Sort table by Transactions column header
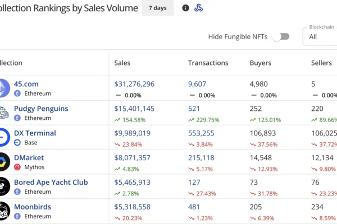337x224 pixels. [208, 63]
